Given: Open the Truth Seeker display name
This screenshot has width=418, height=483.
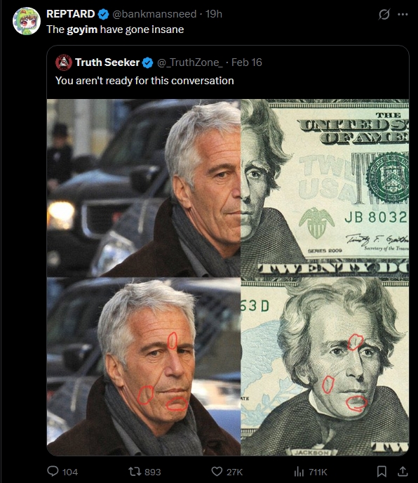Looking at the screenshot, I should 107,62.
